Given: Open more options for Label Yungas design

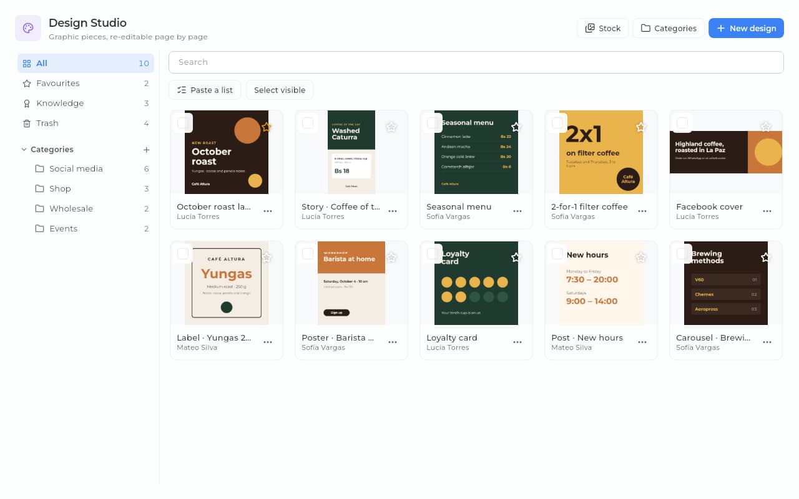Looking at the screenshot, I should click(268, 342).
